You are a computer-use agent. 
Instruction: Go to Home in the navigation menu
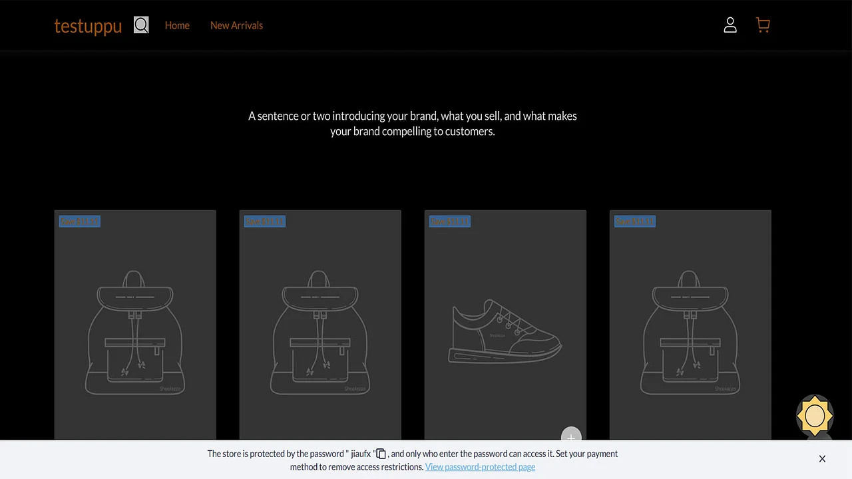[177, 25]
